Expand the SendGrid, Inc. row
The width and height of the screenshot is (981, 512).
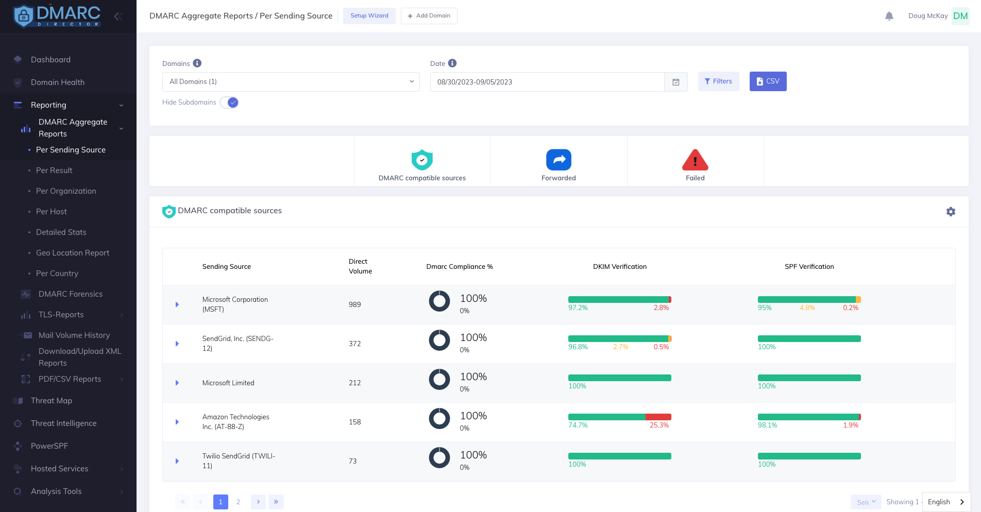point(177,344)
